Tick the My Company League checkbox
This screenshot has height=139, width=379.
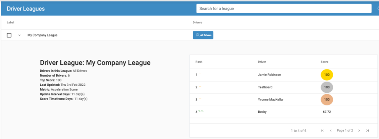pyautogui.click(x=9, y=35)
